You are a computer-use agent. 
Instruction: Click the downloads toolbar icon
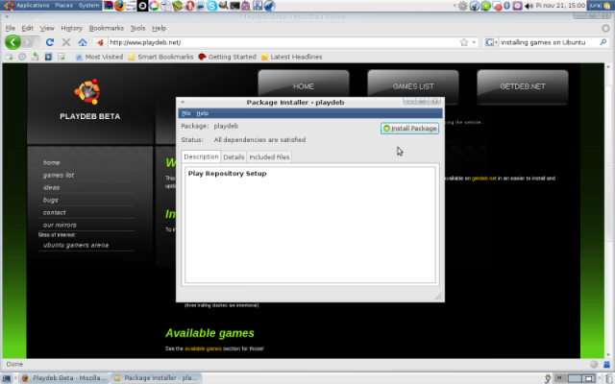(x=35, y=57)
